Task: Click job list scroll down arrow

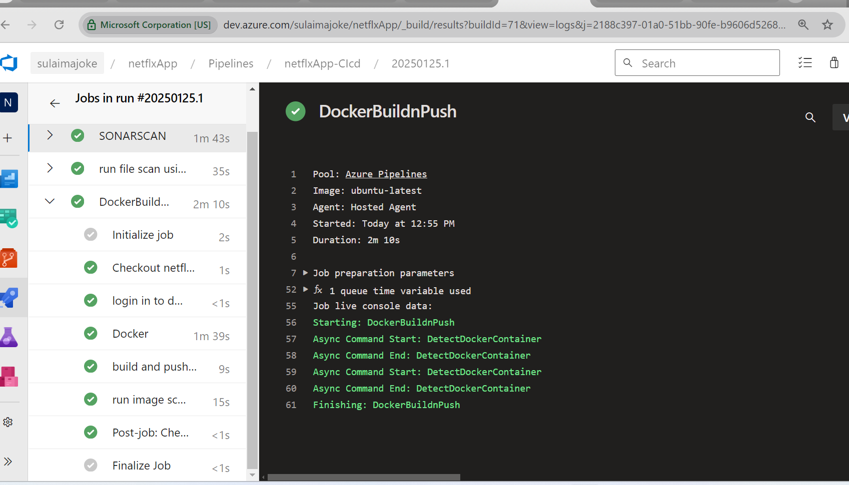Action: point(252,475)
